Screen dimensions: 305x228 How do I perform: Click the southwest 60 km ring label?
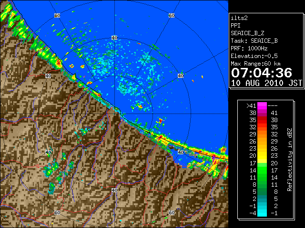(x=57, y=213)
